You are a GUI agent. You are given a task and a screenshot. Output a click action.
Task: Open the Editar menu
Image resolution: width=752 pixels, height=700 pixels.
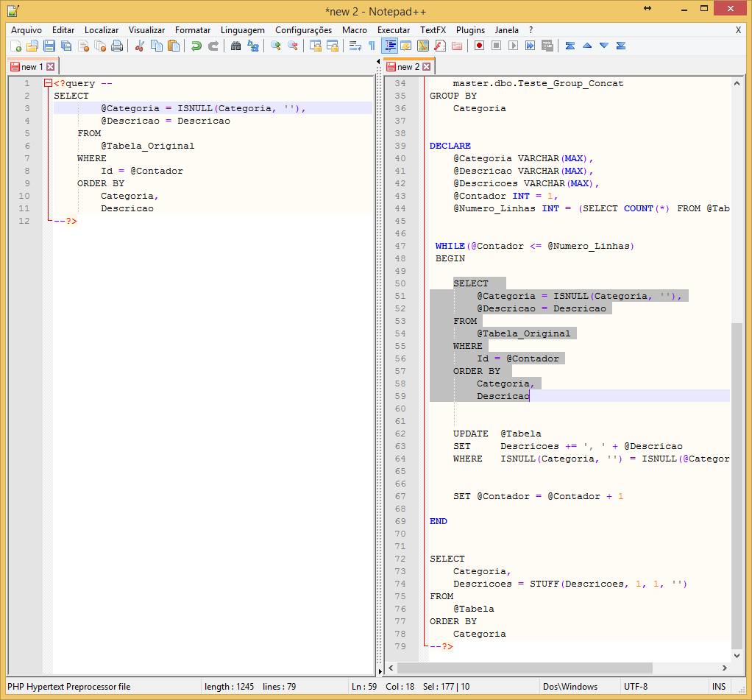click(x=63, y=29)
